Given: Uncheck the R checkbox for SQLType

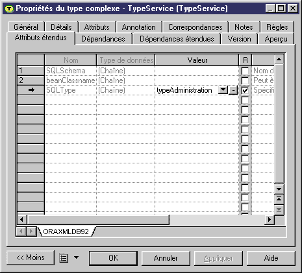Looking at the screenshot, I should pos(245,90).
